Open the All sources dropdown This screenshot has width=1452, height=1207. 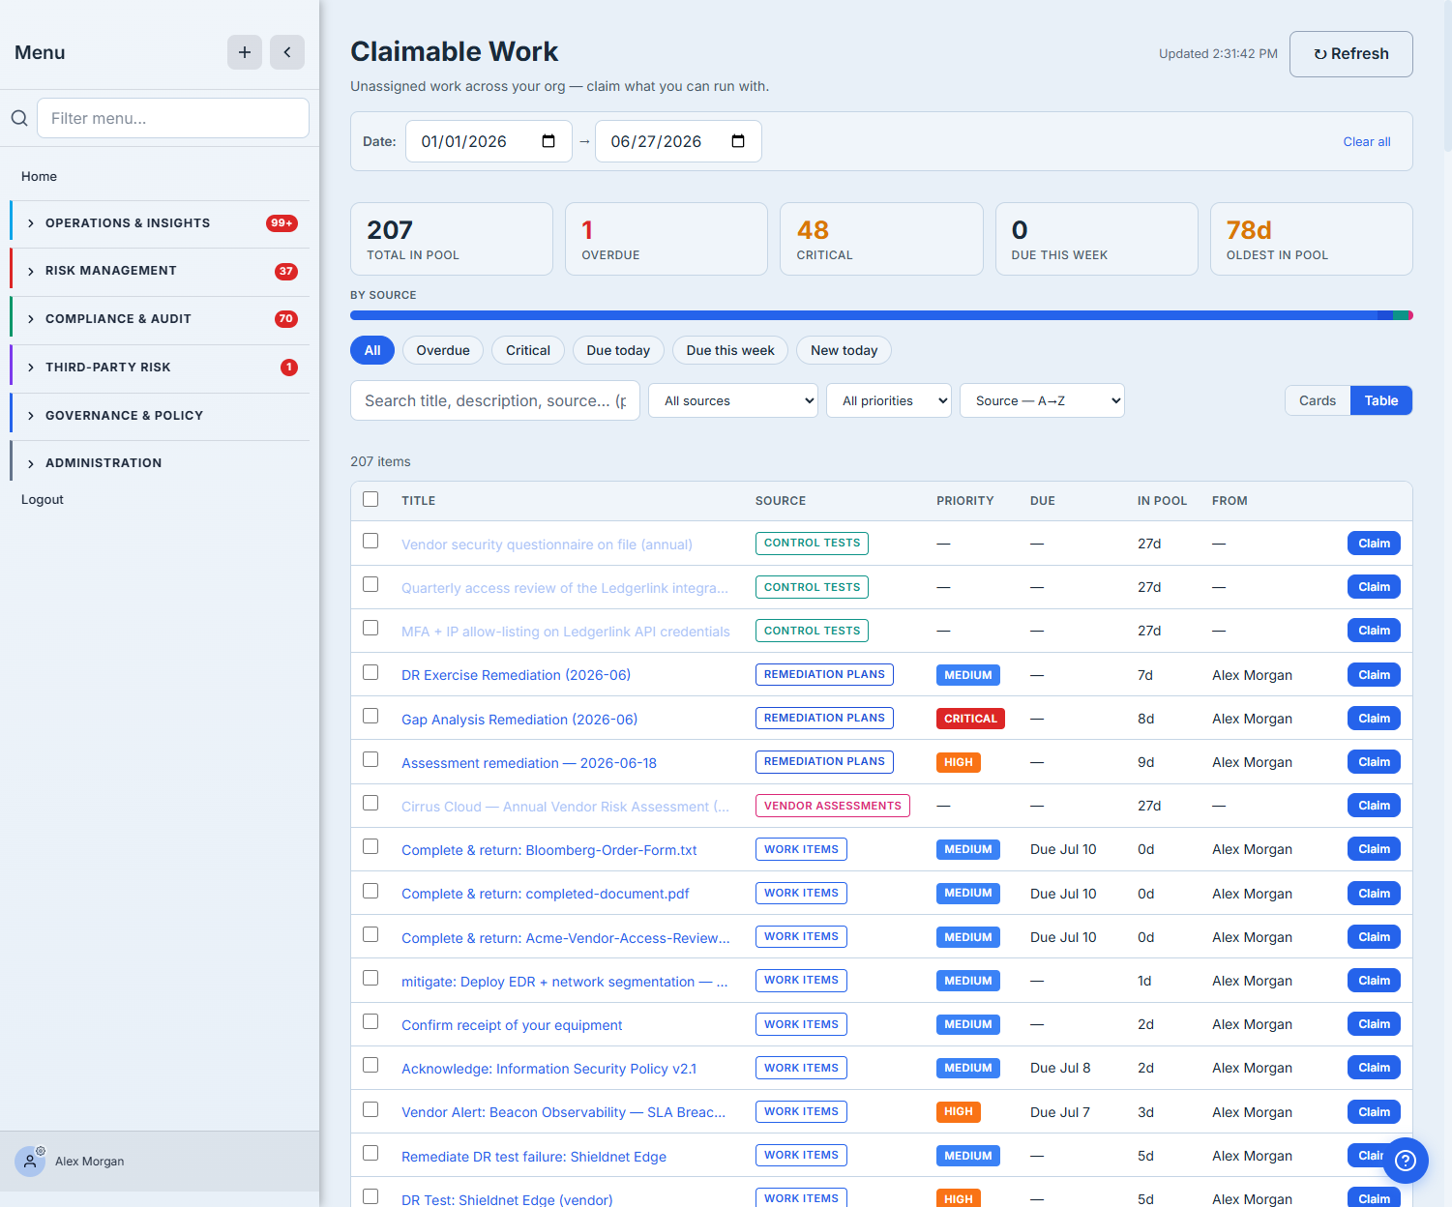[733, 400]
